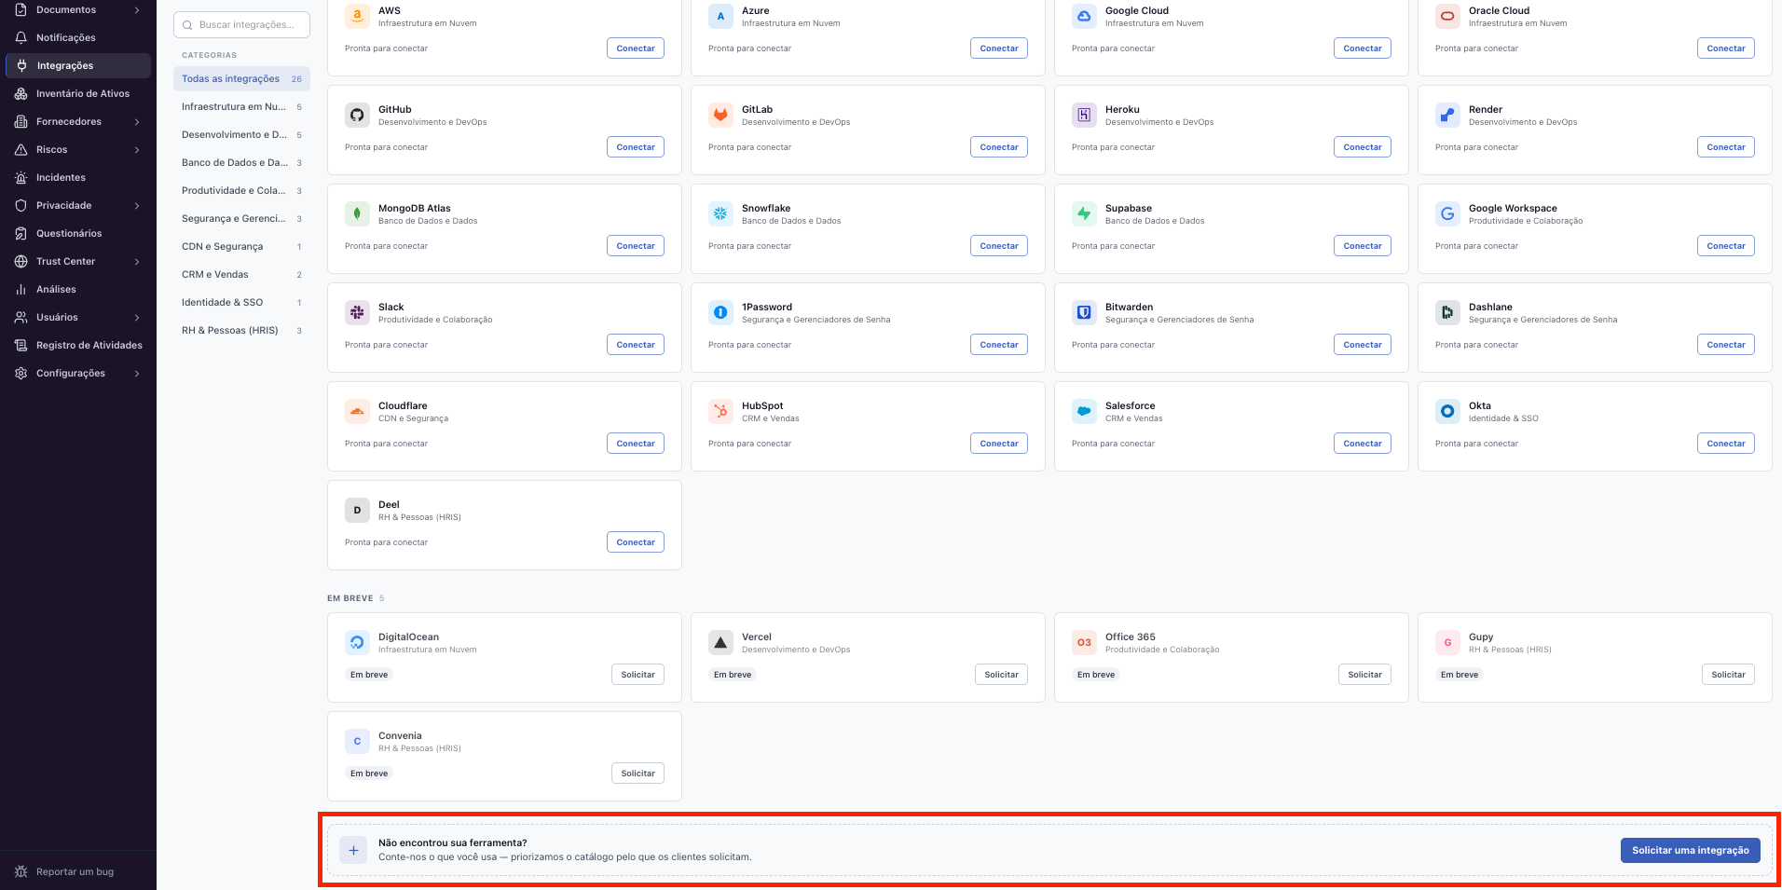This screenshot has width=1782, height=890.
Task: Click the Slack logo icon
Action: pos(357,313)
